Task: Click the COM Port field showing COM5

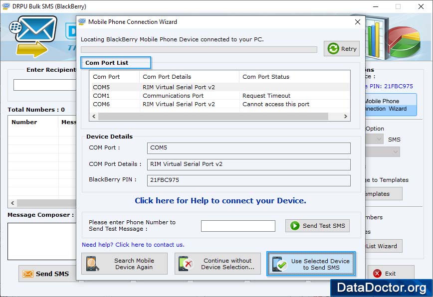Action: (x=249, y=148)
